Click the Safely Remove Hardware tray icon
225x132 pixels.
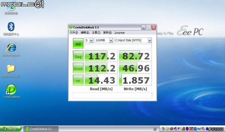(x=163, y=128)
